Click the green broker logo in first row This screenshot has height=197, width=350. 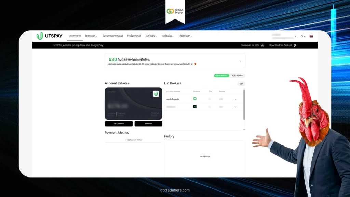tap(195, 98)
